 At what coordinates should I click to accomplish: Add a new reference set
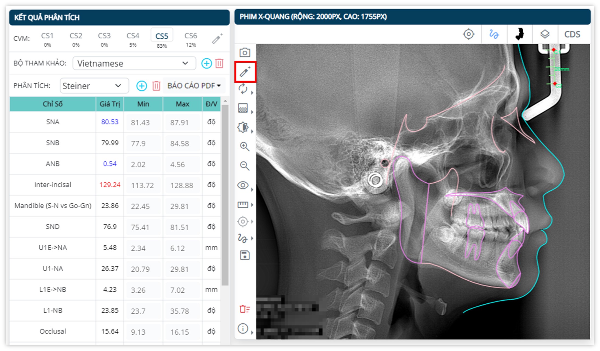tap(206, 63)
